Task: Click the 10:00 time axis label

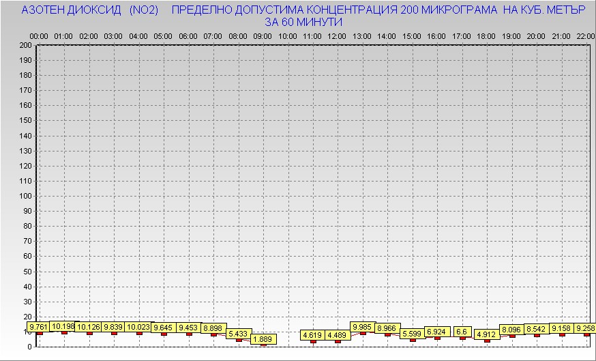Action: 288,35
